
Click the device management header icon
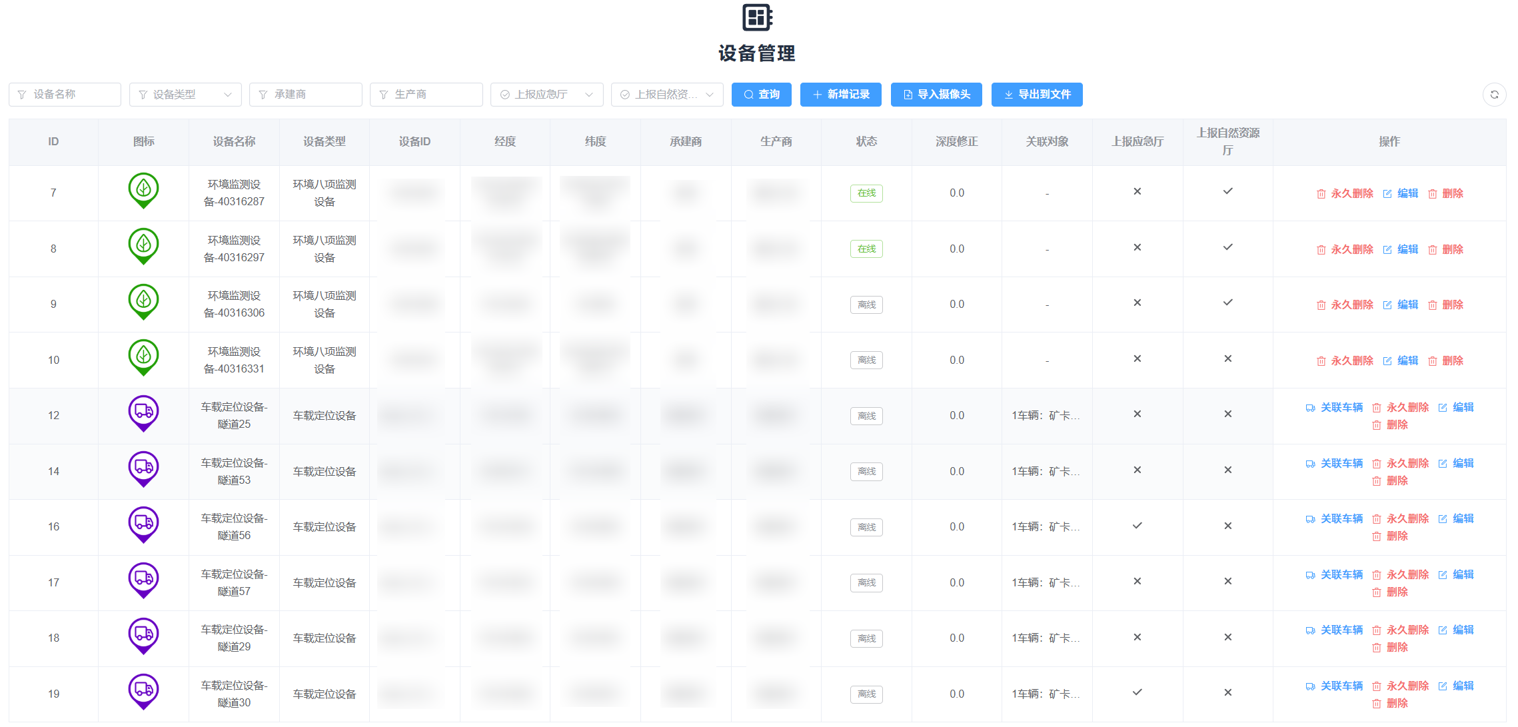tap(758, 17)
